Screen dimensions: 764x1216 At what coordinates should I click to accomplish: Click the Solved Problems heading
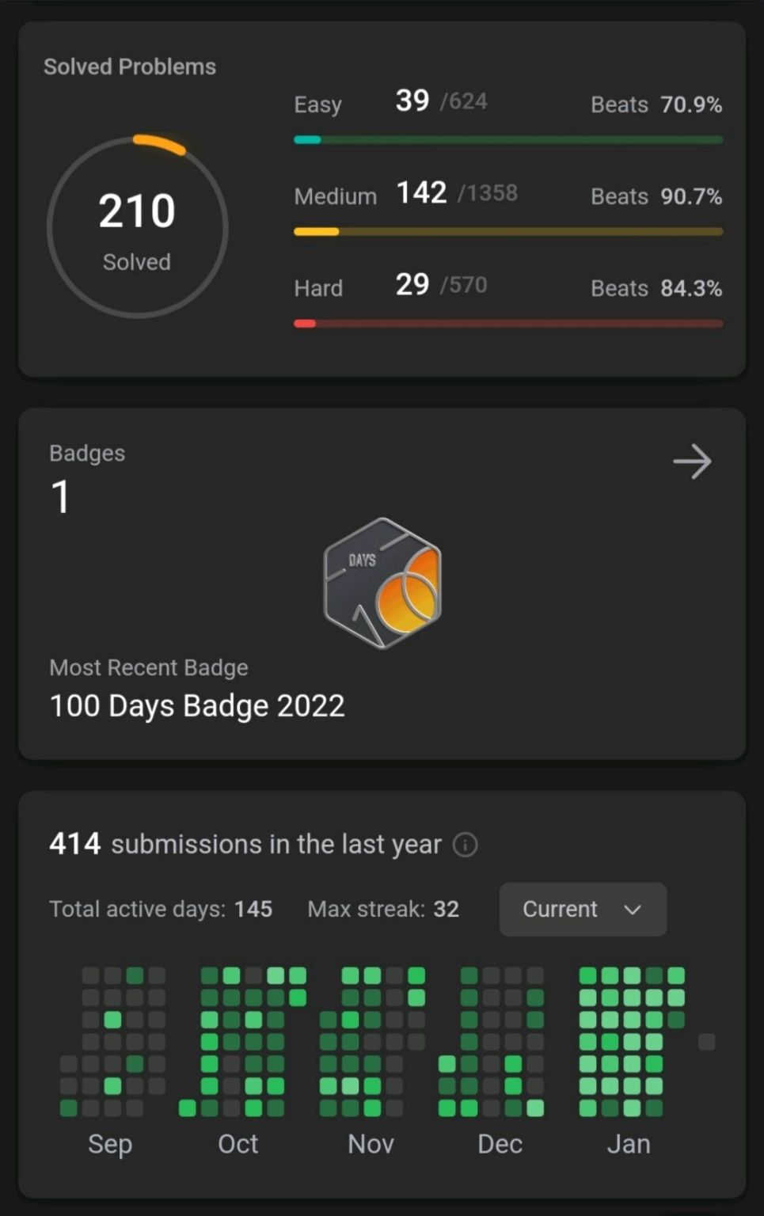130,66
